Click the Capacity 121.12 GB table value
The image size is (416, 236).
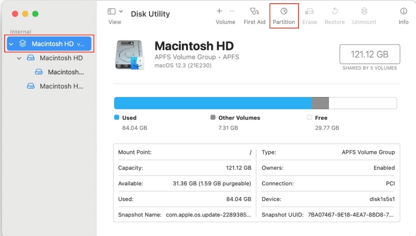click(238, 168)
